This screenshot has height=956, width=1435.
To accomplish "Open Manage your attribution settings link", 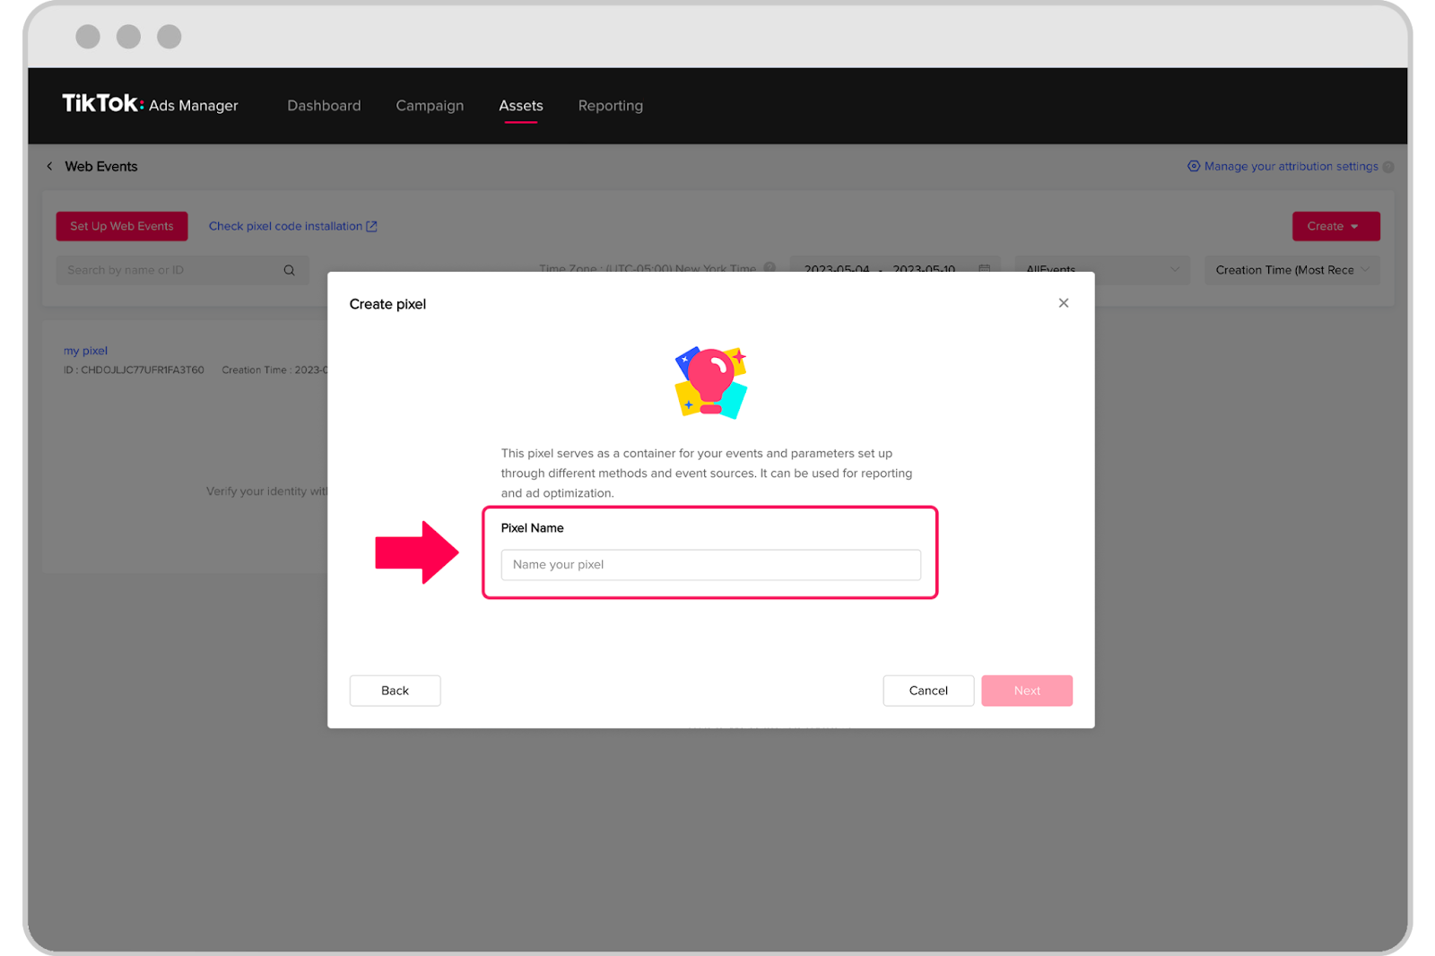I will click(x=1283, y=167).
